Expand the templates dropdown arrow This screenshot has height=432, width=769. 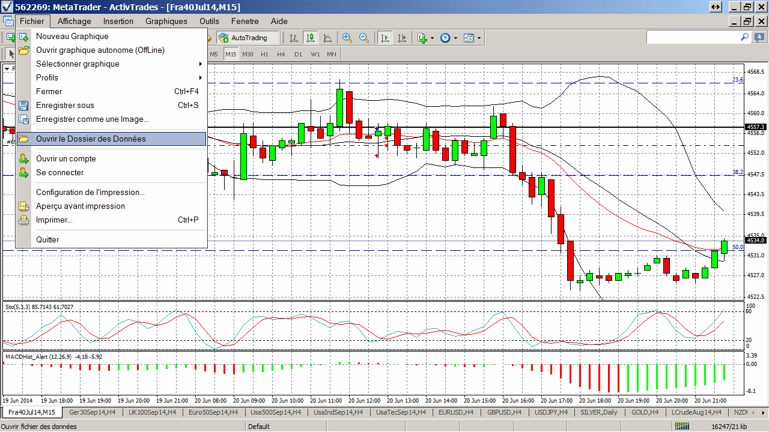tap(479, 38)
